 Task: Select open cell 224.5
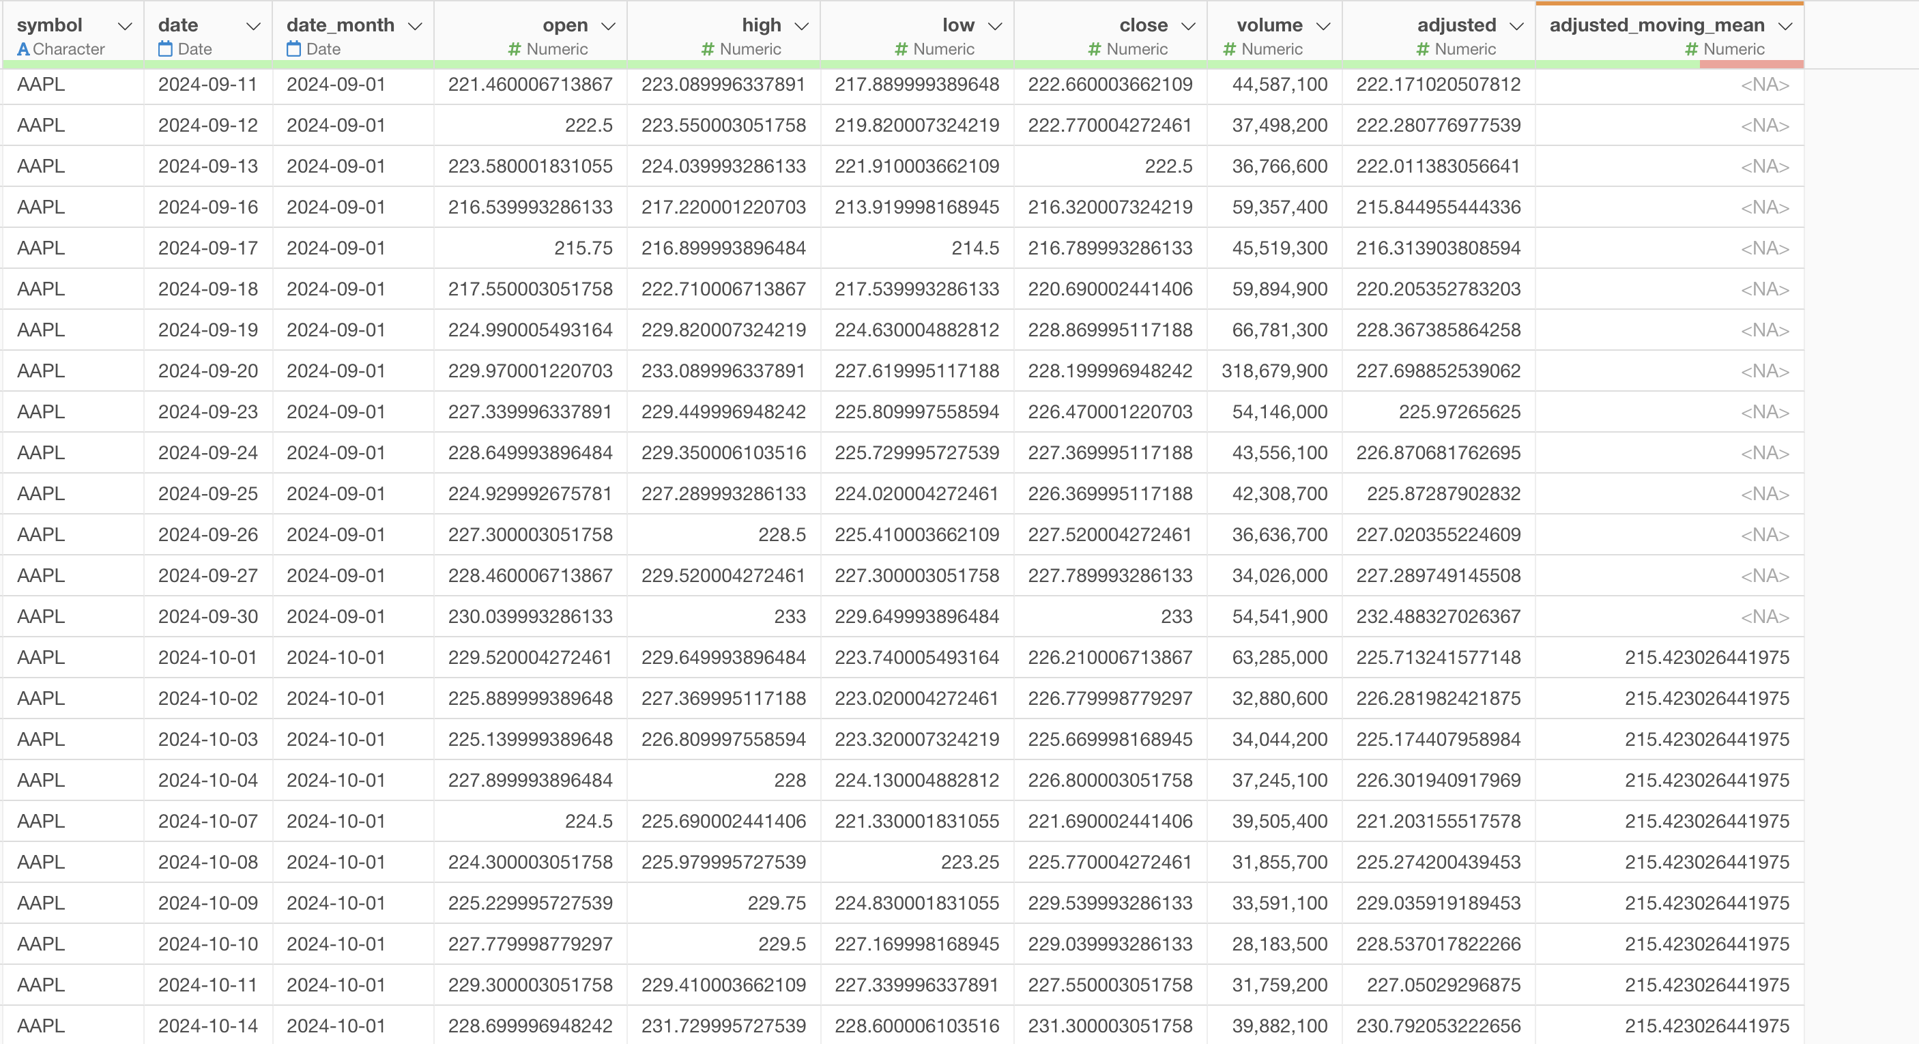click(x=530, y=822)
